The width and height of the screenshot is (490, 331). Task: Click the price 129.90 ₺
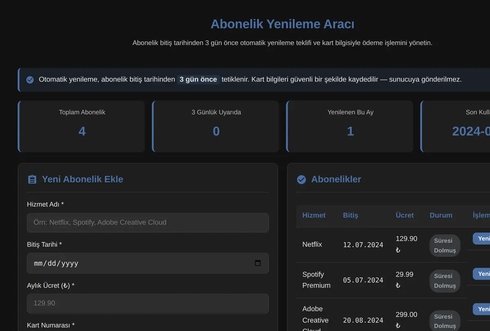pyautogui.click(x=406, y=244)
